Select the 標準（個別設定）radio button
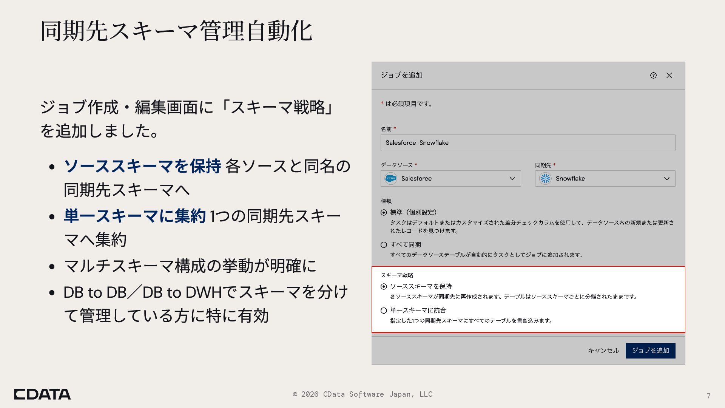The height and width of the screenshot is (408, 725). (x=384, y=213)
